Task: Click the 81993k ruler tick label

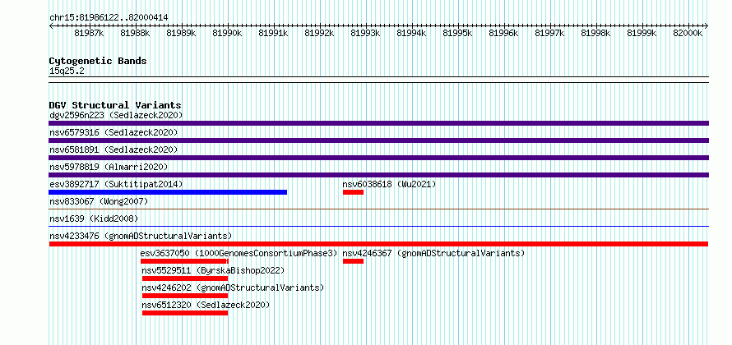Action: click(x=365, y=33)
